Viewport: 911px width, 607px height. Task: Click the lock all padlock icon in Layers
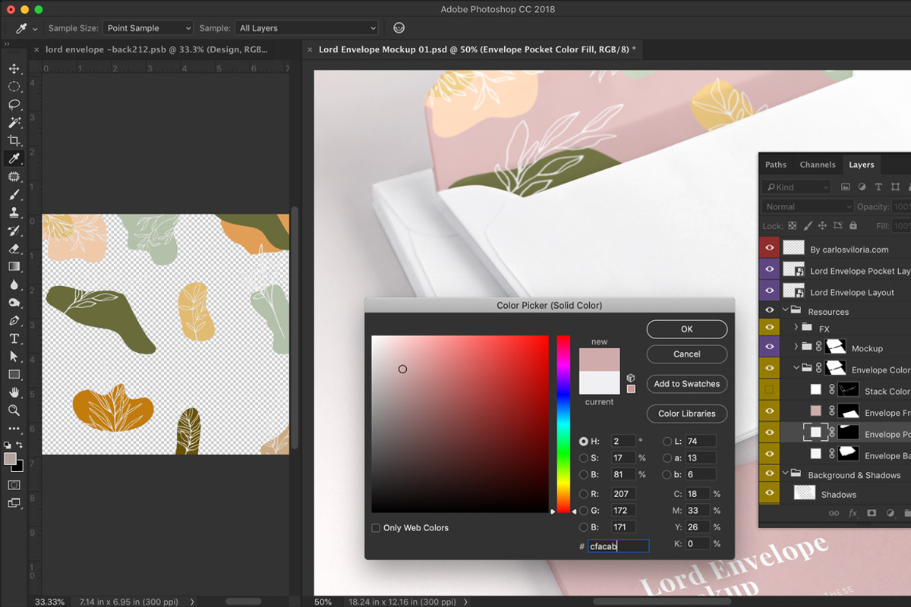(x=853, y=225)
